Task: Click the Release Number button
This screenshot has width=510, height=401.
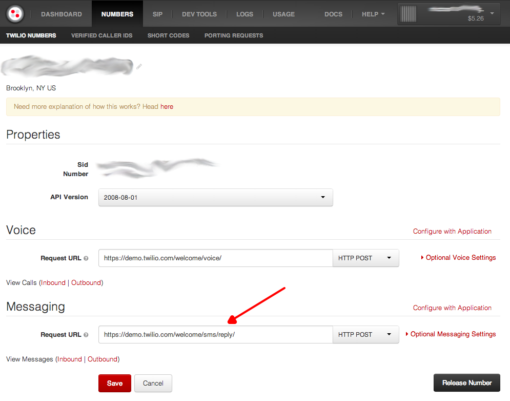Action: pyautogui.click(x=467, y=383)
